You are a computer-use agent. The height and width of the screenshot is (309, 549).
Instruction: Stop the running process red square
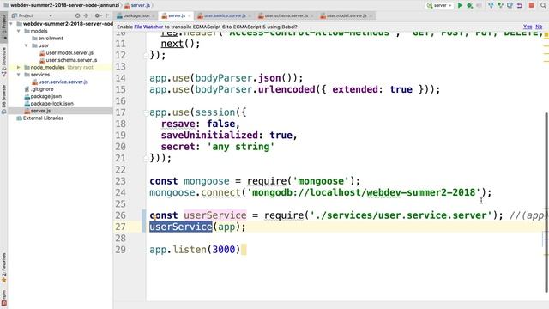click(531, 5)
